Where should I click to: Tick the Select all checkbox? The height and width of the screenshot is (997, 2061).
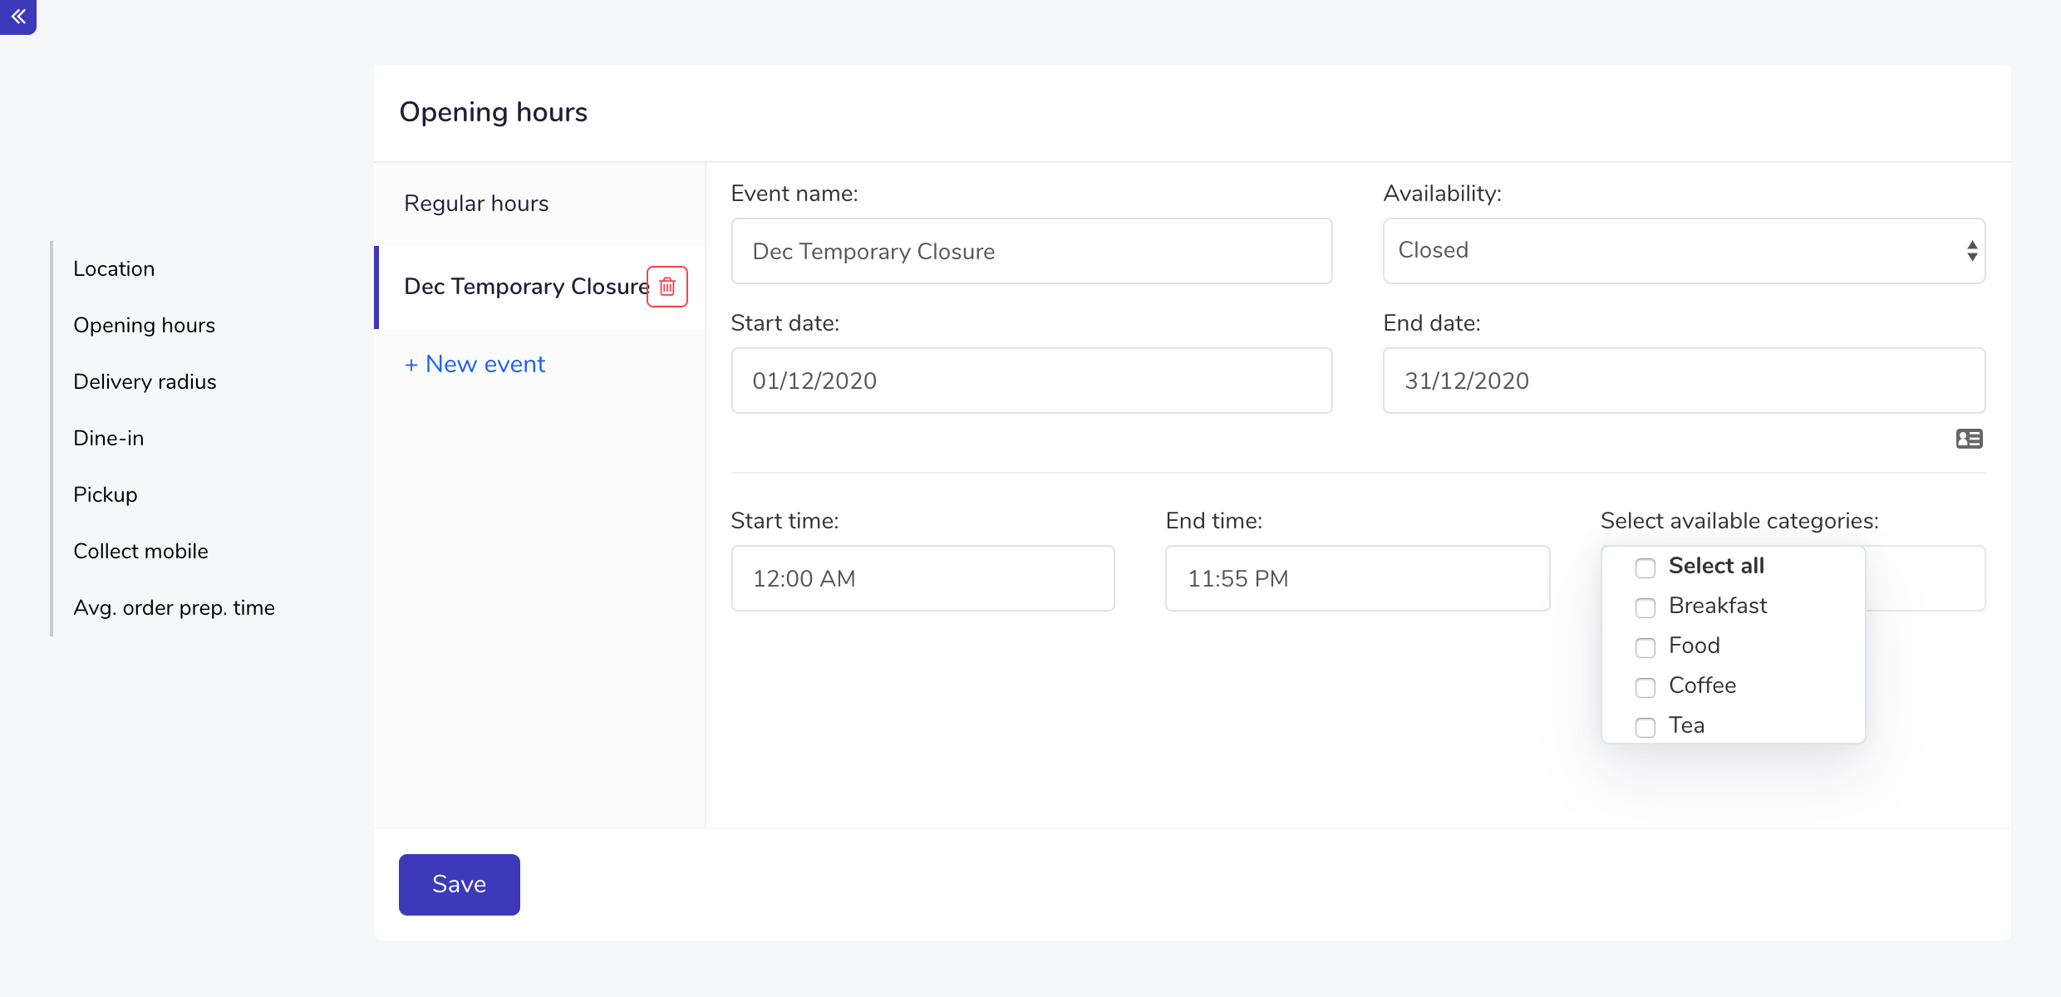[1645, 567]
